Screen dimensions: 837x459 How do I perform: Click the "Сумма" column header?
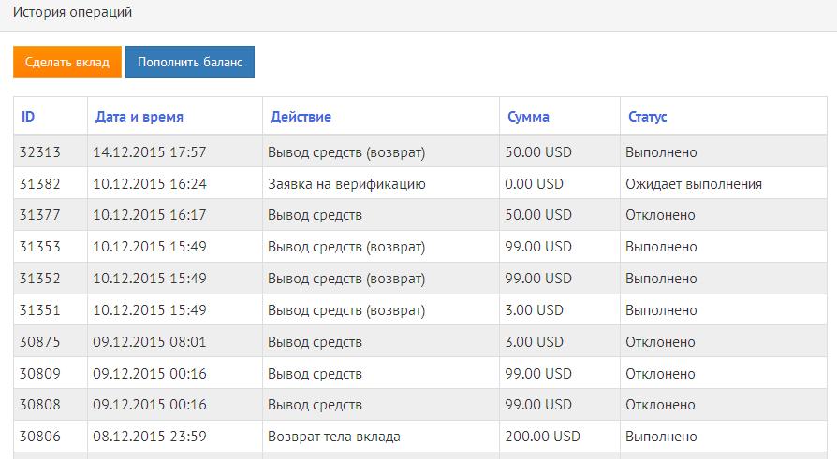(x=528, y=117)
